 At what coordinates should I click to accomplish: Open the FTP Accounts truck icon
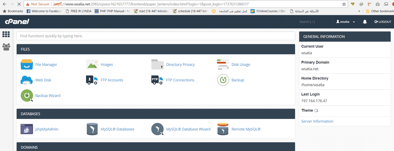(x=92, y=80)
